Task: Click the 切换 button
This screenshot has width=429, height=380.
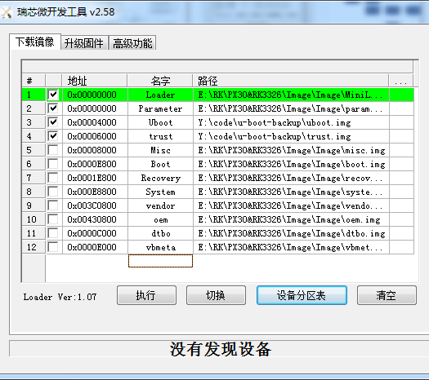Action: [x=216, y=295]
